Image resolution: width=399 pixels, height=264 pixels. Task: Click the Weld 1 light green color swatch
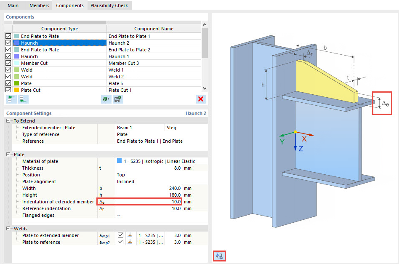pos(16,70)
